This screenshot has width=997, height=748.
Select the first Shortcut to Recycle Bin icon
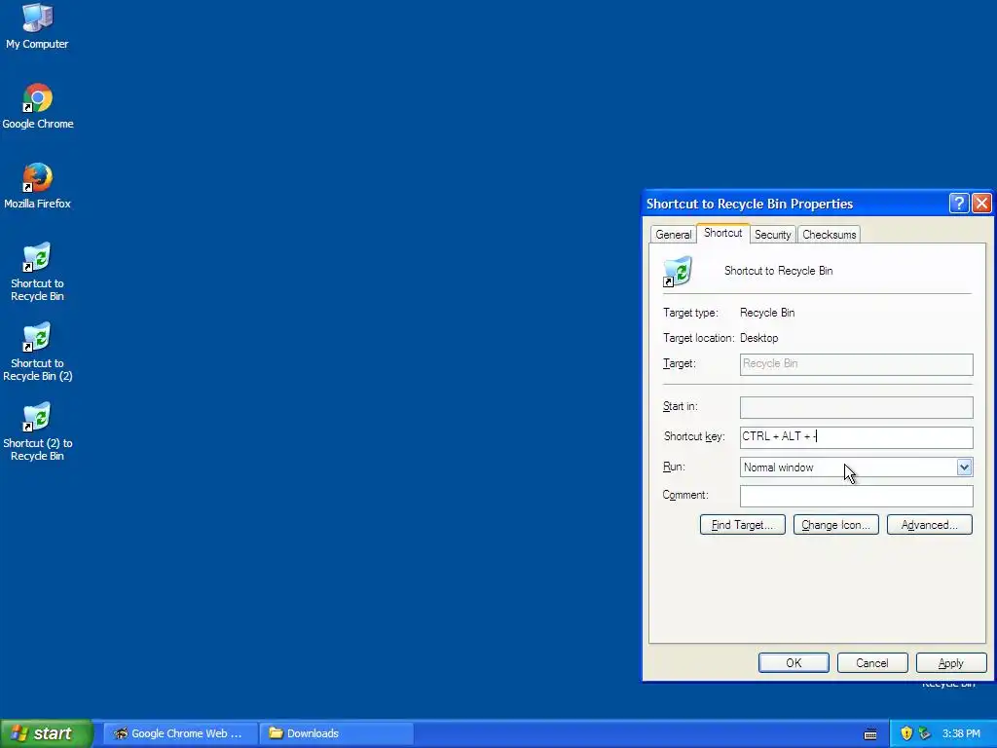pos(37,273)
